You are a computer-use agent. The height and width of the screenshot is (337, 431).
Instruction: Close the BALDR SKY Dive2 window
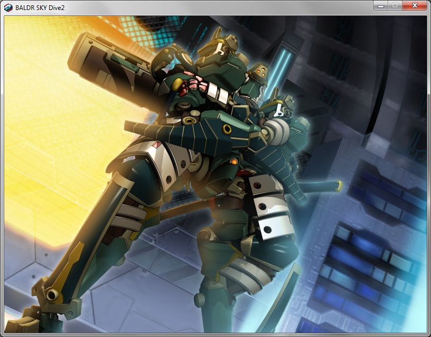click(415, 6)
